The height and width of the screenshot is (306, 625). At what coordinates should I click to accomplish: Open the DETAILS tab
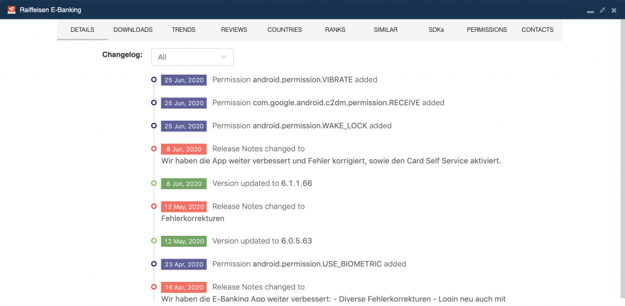click(82, 29)
